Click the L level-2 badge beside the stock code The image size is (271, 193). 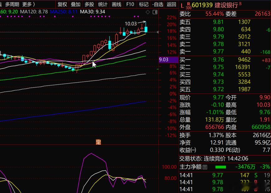click(x=182, y=6)
